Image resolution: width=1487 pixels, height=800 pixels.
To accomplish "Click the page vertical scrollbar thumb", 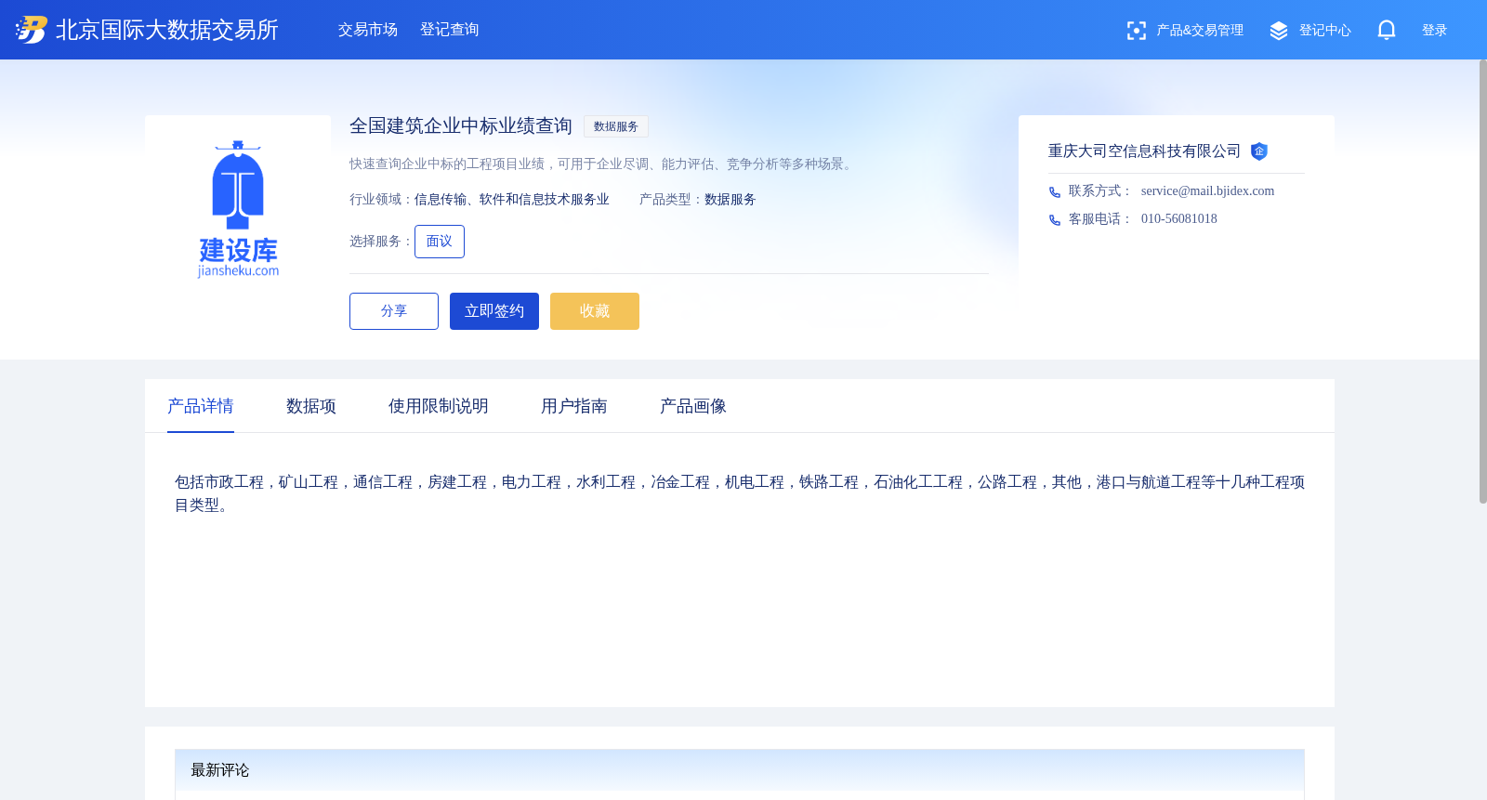I will click(x=1483, y=282).
